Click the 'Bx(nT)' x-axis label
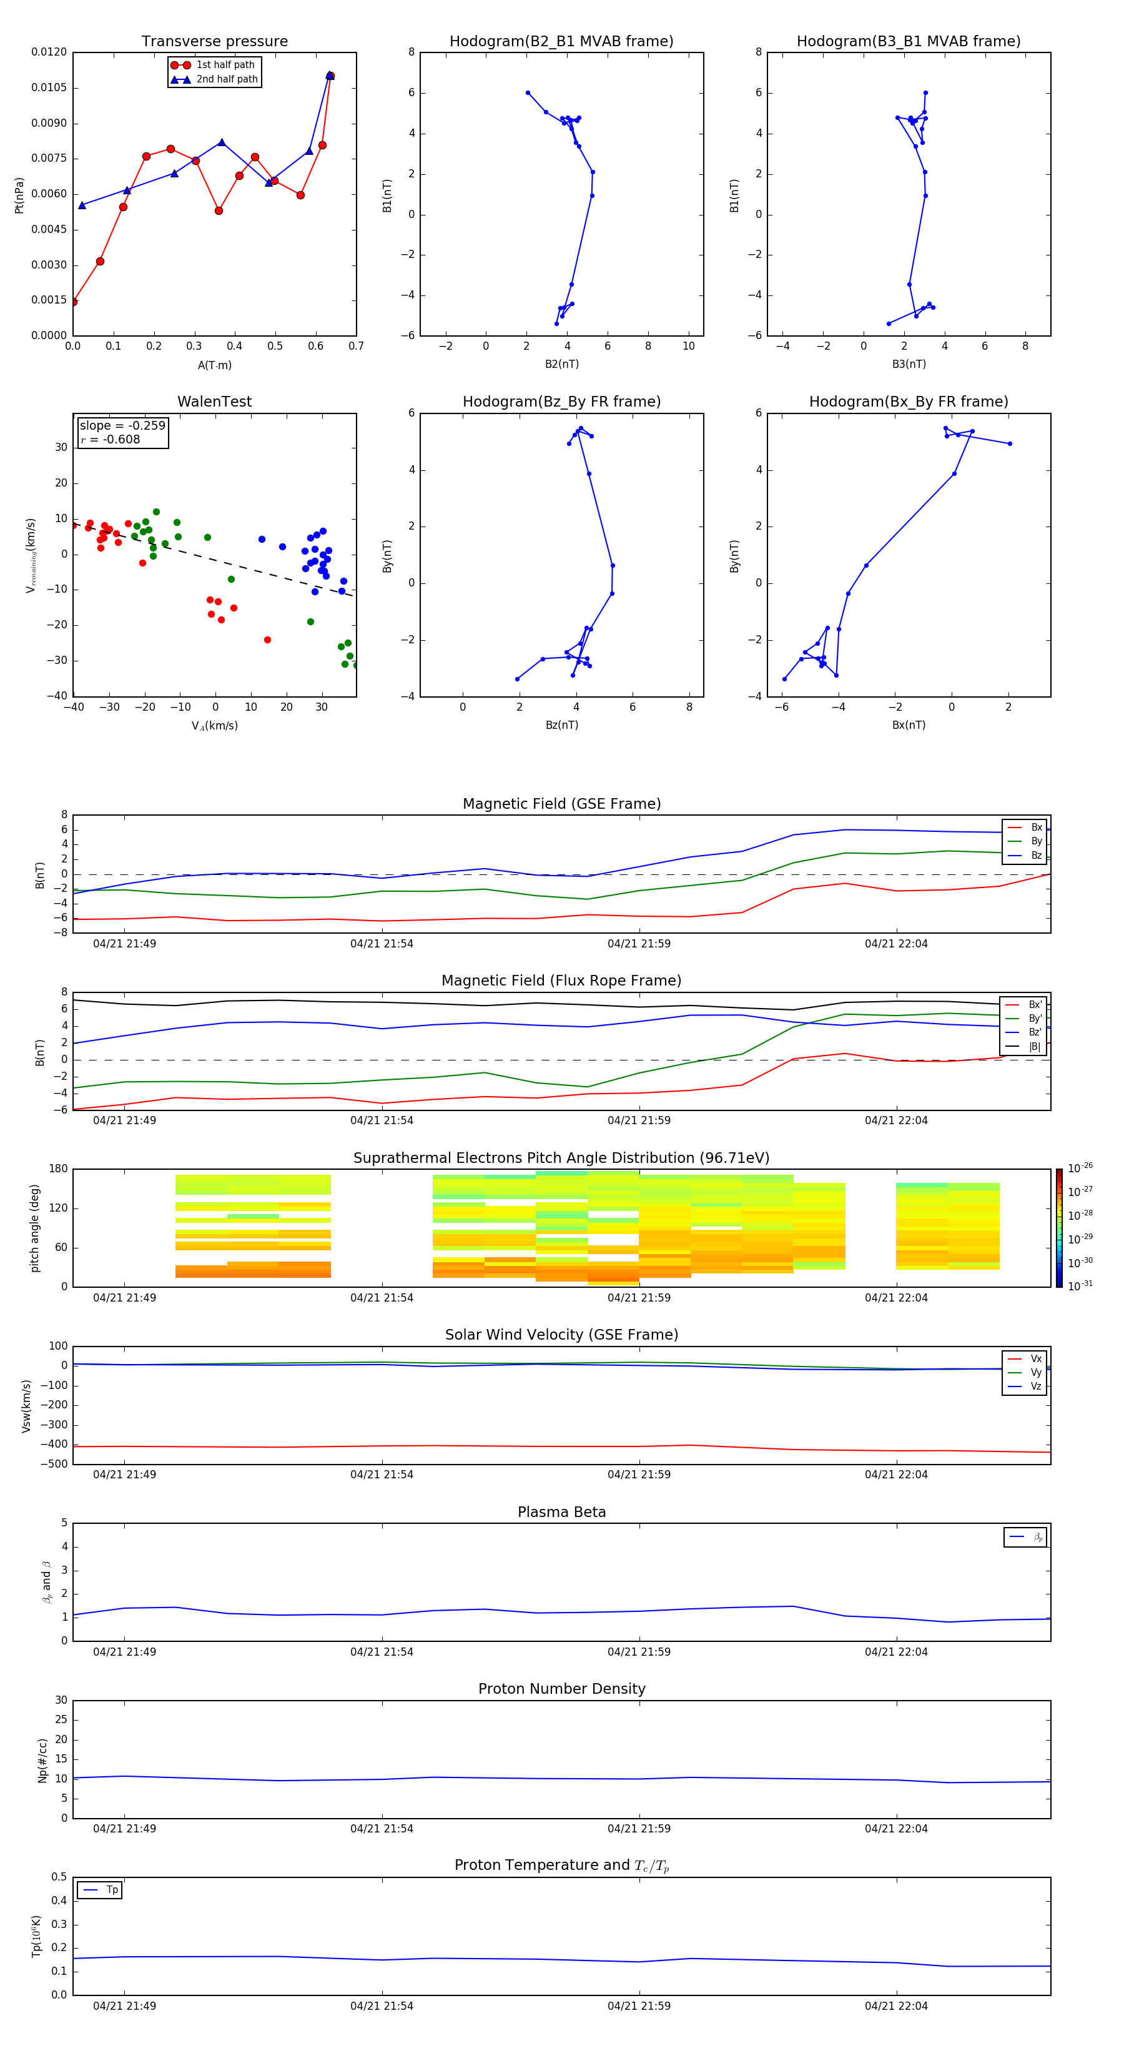1124x2061 pixels. (x=909, y=725)
